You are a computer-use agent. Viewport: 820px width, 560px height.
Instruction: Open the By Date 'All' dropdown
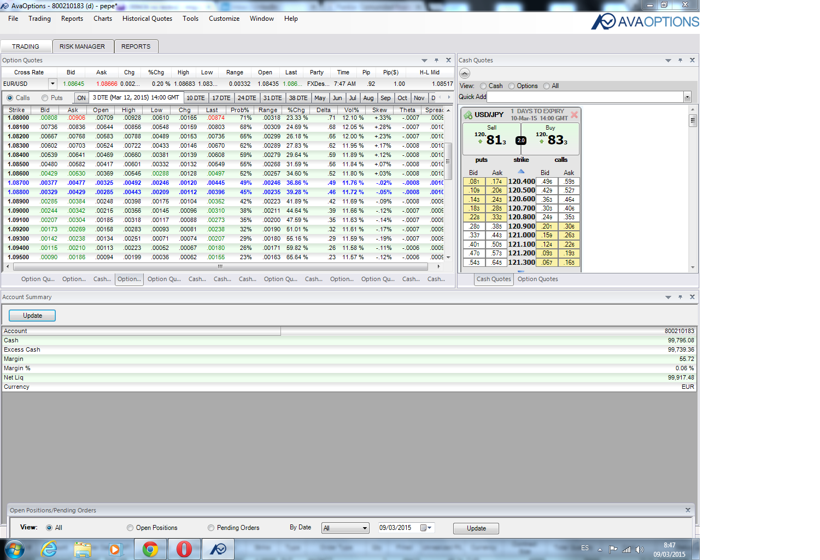tap(365, 528)
